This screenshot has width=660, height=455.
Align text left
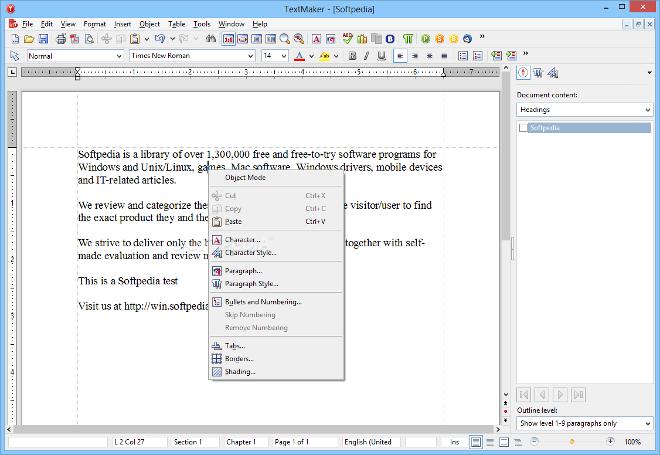click(400, 56)
